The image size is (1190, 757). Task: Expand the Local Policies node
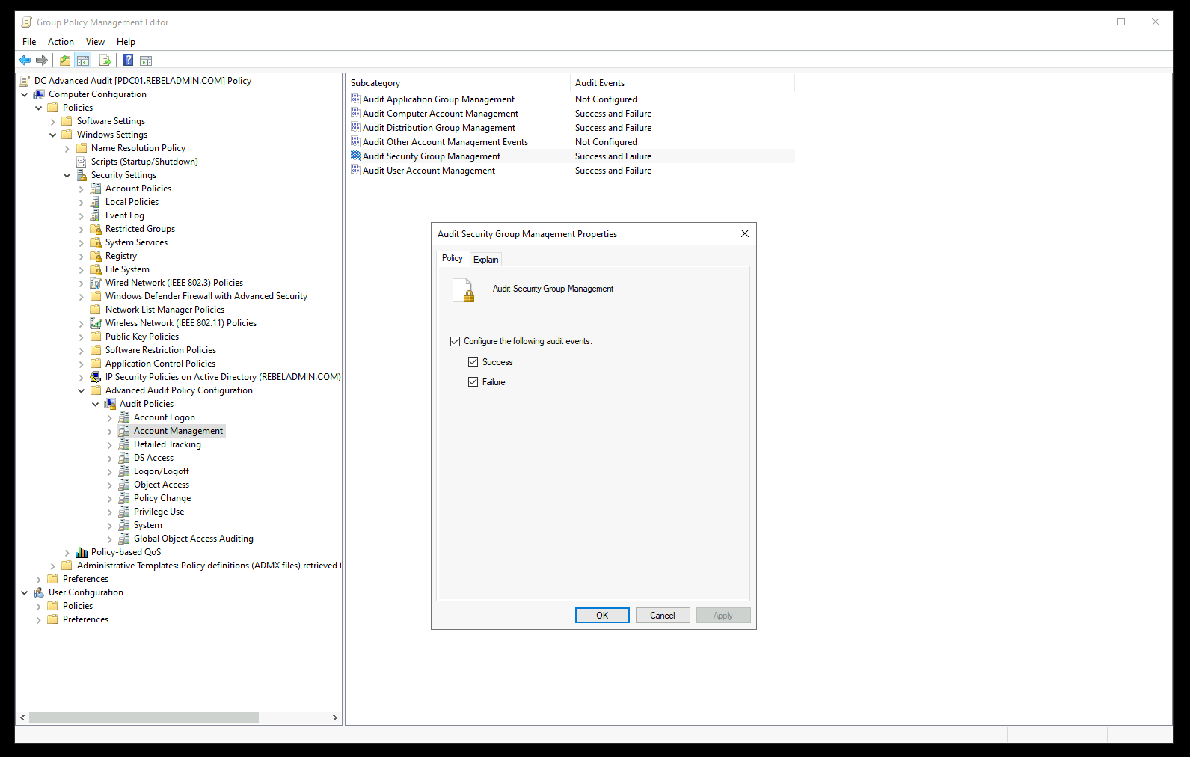coord(82,202)
